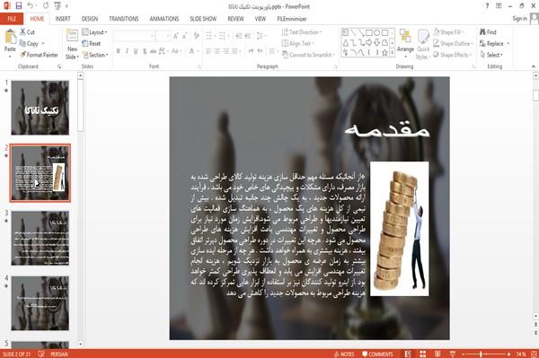This screenshot has width=539, height=358.
Task: Click the Format Painter brush
Action: click(x=39, y=55)
